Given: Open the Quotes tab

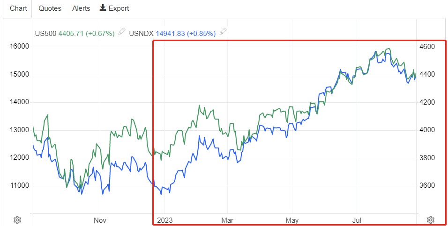Looking at the screenshot, I should click(50, 8).
